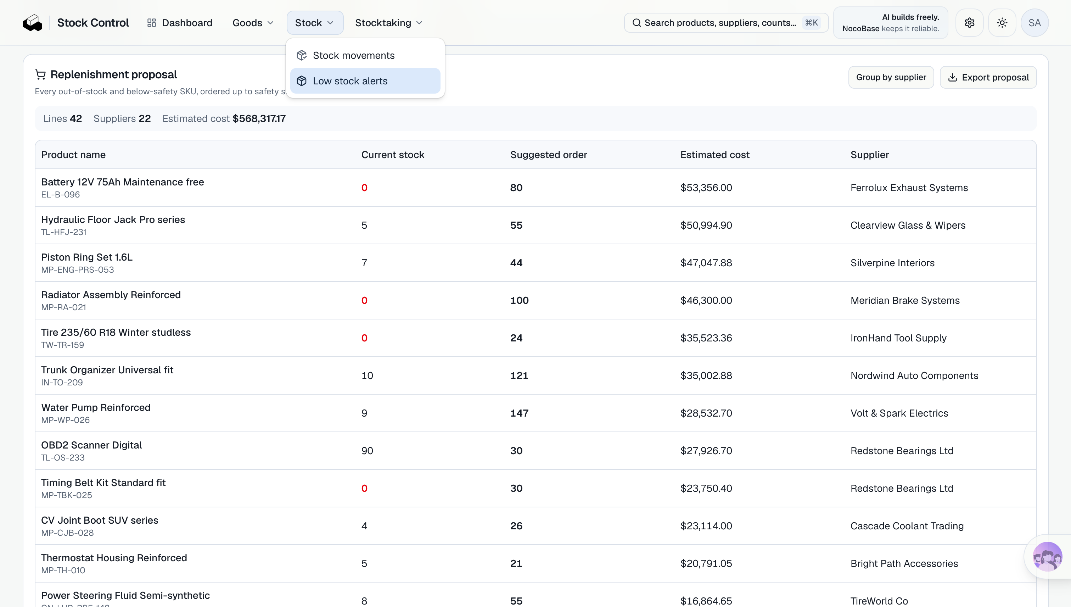Screen dimensions: 1071x607
Task: Click the Lines 42 summary
Action: point(62,118)
